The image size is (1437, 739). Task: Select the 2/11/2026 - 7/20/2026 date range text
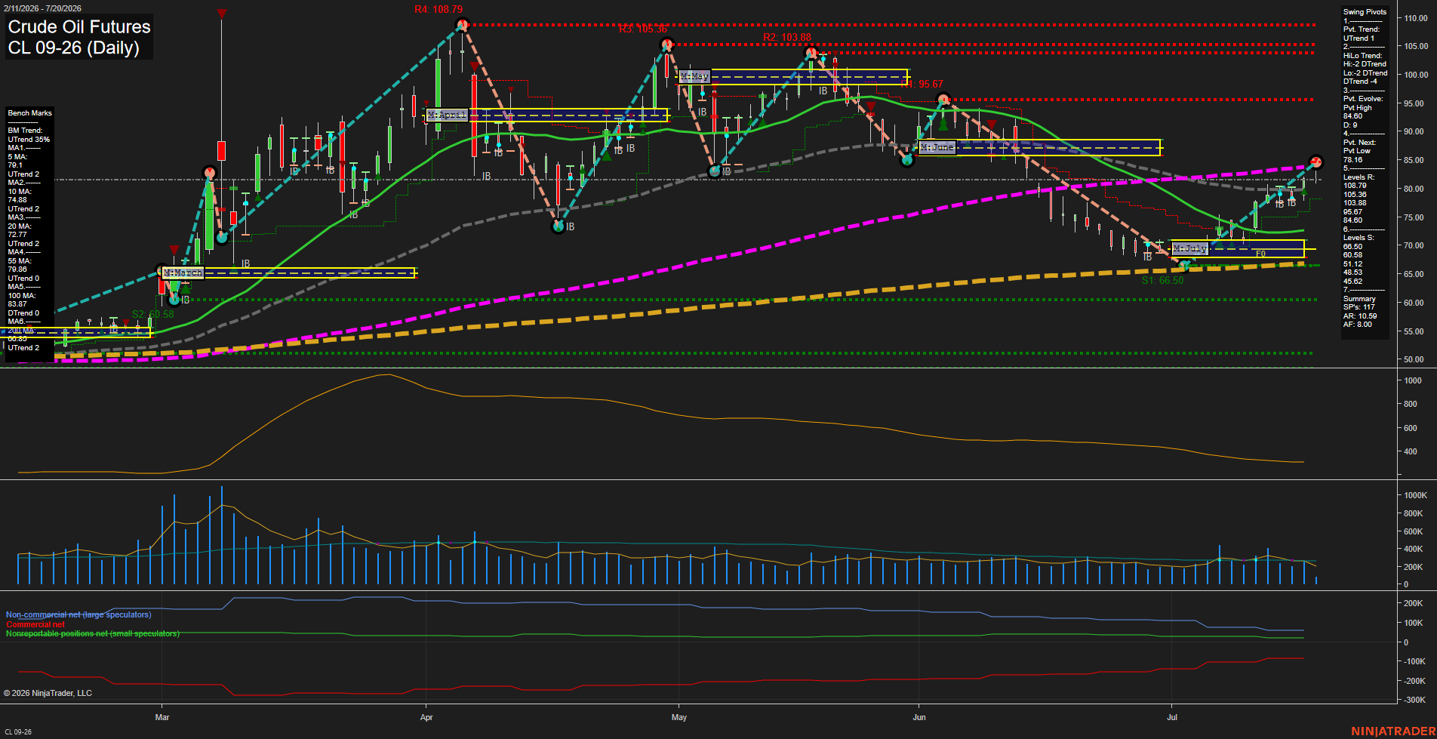click(42, 8)
